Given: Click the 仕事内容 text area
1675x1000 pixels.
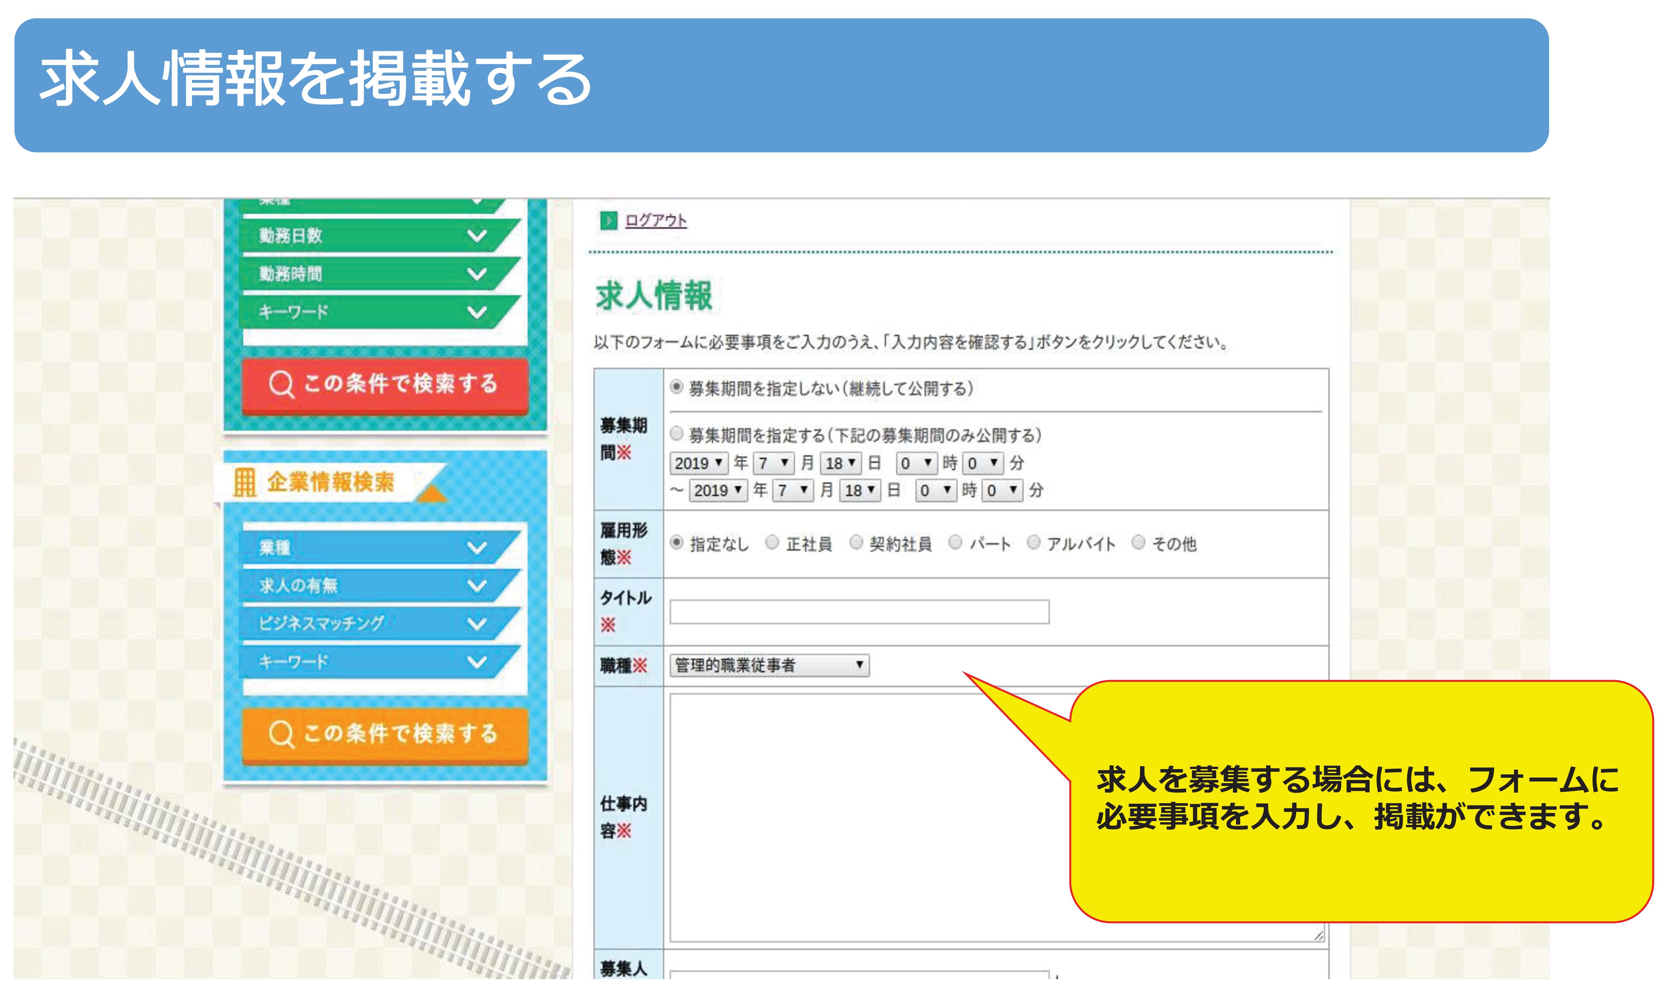Looking at the screenshot, I should click(997, 817).
